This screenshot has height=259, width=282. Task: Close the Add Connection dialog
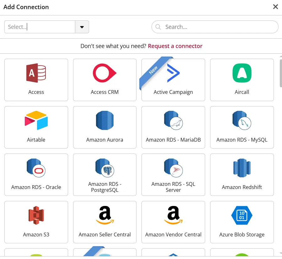(x=275, y=7)
